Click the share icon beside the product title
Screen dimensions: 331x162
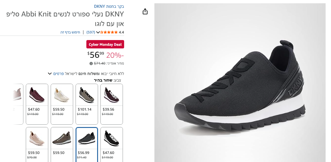(145, 12)
